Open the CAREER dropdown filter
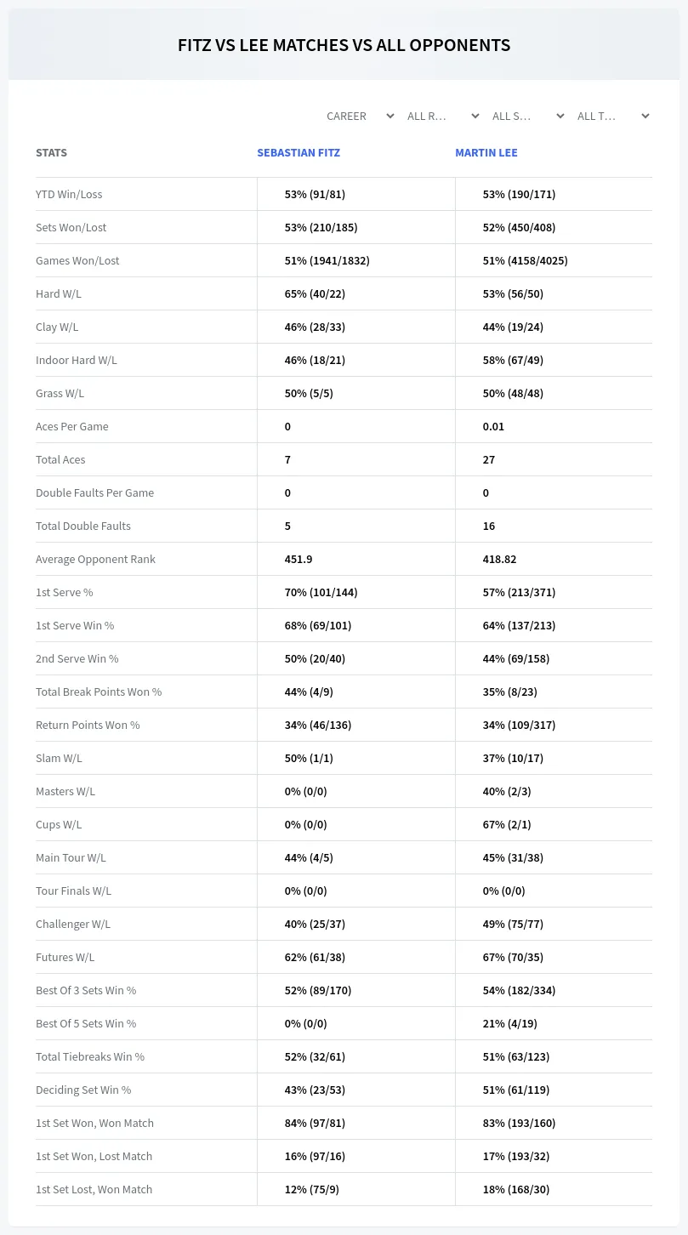The image size is (688, 1235). 360,116
